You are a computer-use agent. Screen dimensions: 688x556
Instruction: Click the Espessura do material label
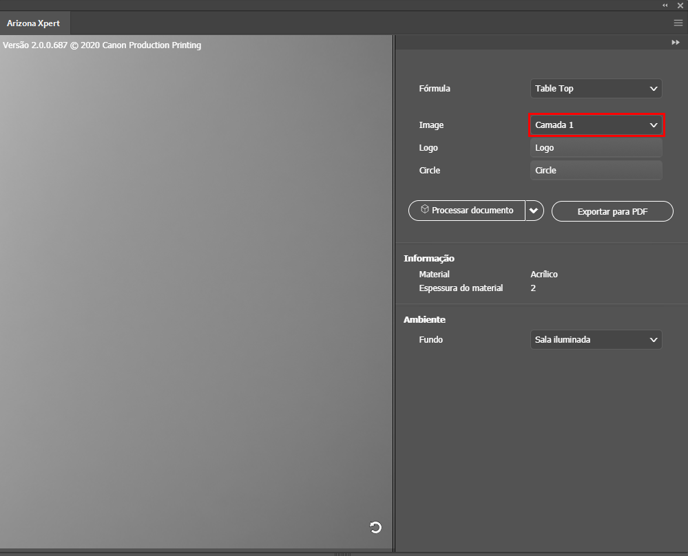coord(461,288)
